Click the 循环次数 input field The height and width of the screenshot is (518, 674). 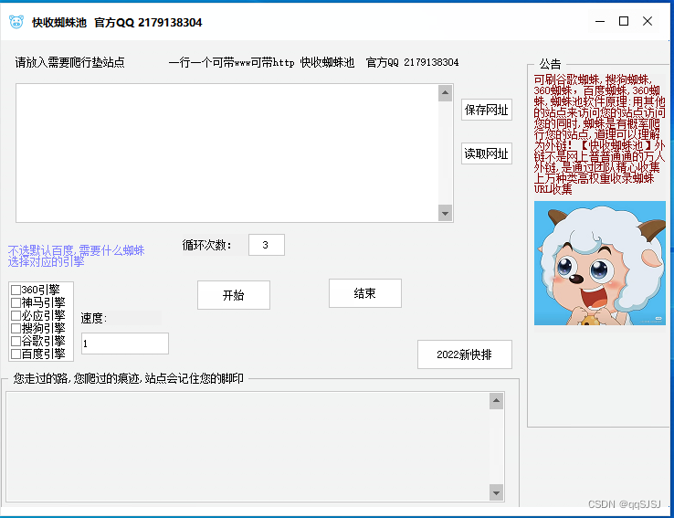coord(267,245)
